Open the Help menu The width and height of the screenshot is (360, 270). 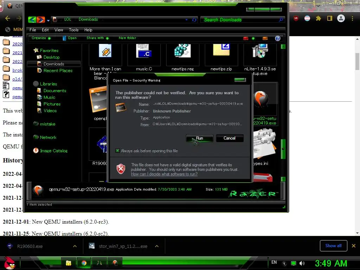(x=88, y=30)
